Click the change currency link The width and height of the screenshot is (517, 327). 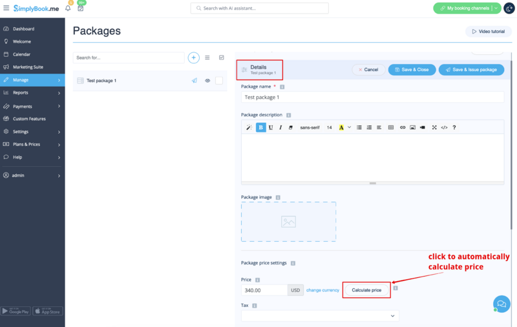point(322,290)
